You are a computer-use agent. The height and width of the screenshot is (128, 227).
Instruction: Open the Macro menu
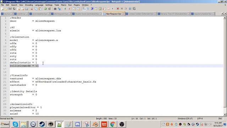[x=63, y=5]
